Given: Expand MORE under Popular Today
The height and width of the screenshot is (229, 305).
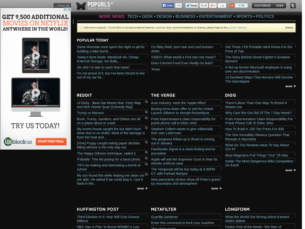Looking at the screenshot, I should coord(291,86).
